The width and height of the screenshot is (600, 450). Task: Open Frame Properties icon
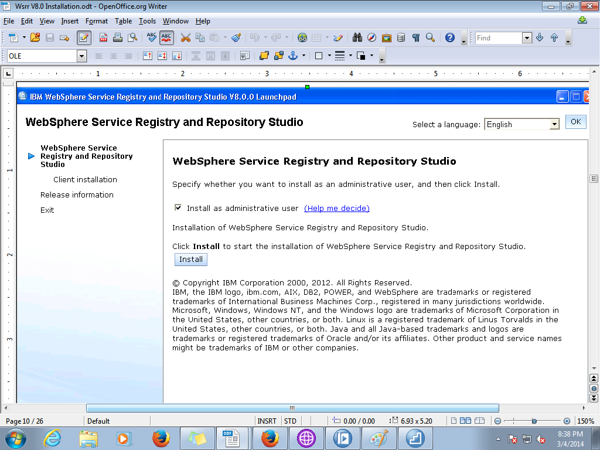click(x=244, y=56)
